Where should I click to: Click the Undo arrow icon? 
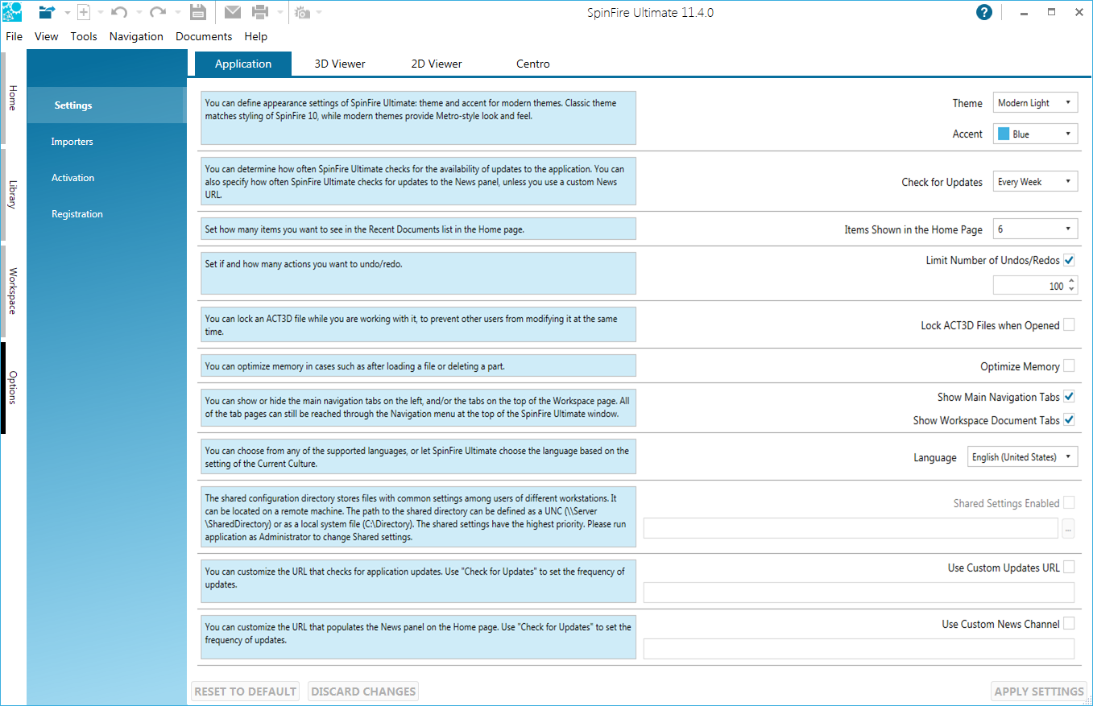119,12
